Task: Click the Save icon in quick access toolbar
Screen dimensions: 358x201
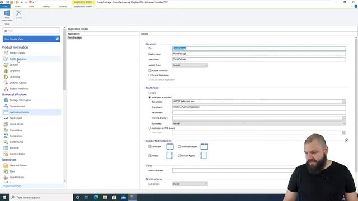Action: pyautogui.click(x=7, y=2)
